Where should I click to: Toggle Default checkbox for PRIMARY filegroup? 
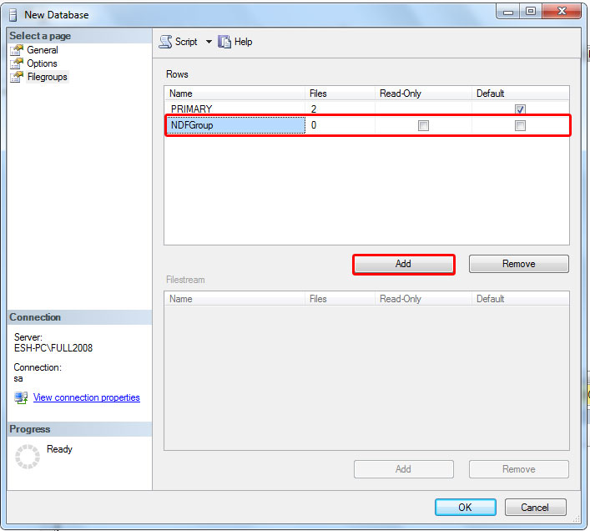pos(520,109)
